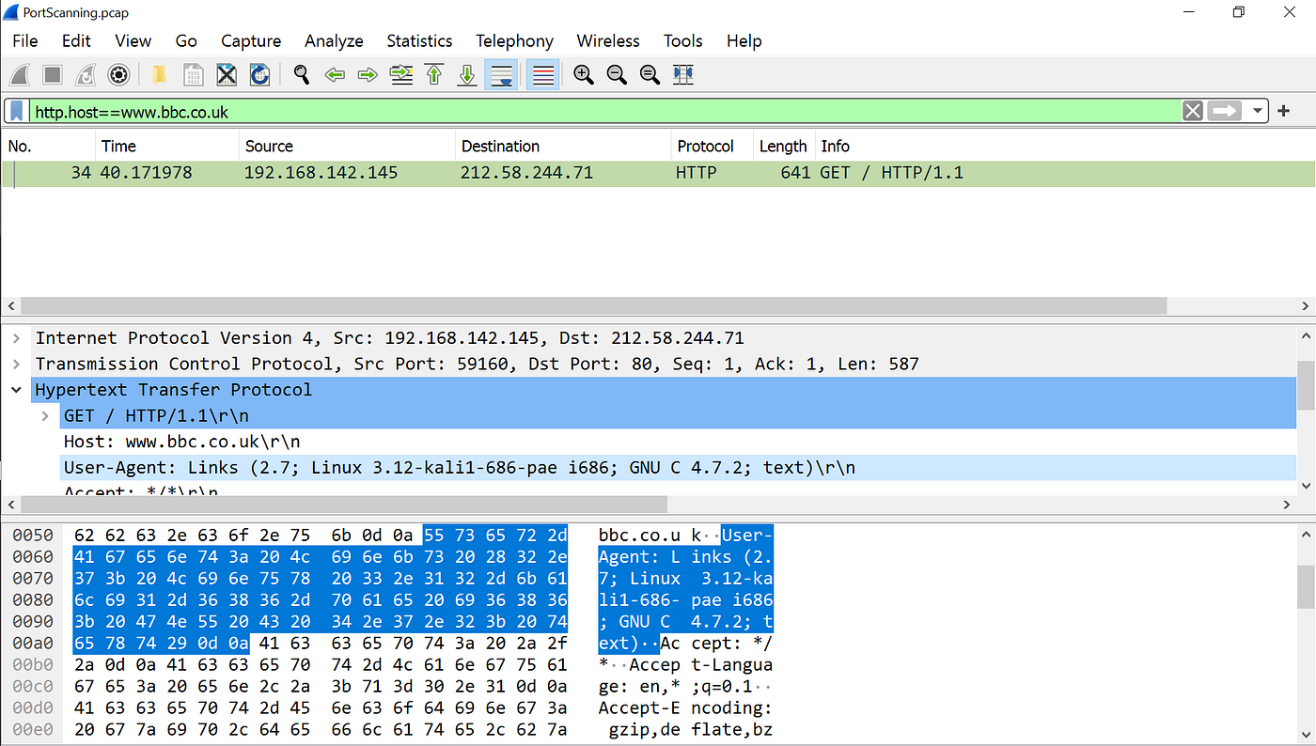Open the Edit menu
Viewport: 1316px width, 746px height.
pyautogui.click(x=76, y=41)
